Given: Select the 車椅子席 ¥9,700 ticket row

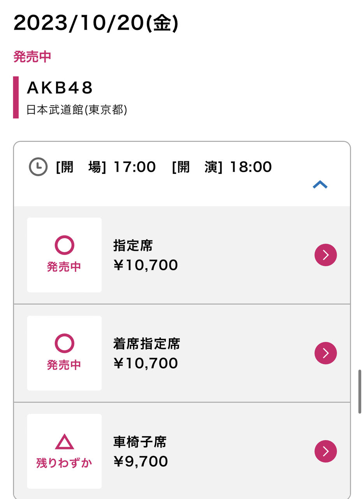Looking at the screenshot, I should pos(182,451).
